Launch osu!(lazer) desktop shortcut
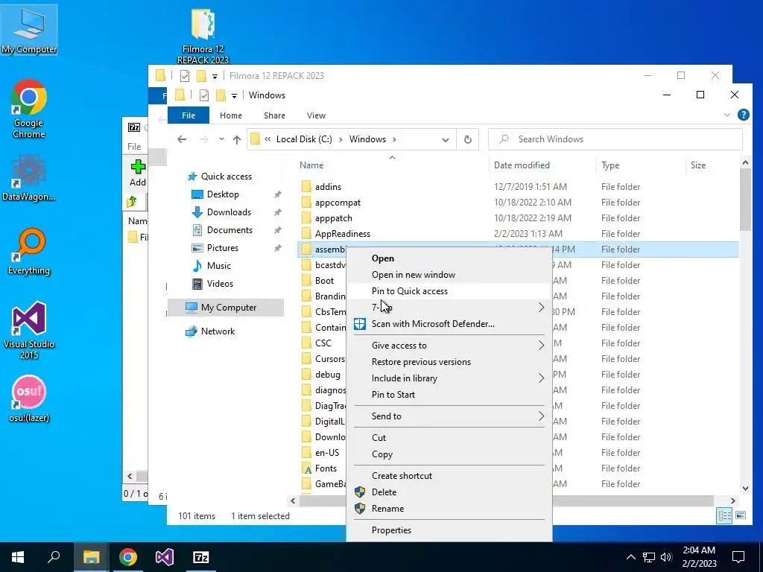763x572 pixels. pyautogui.click(x=29, y=398)
